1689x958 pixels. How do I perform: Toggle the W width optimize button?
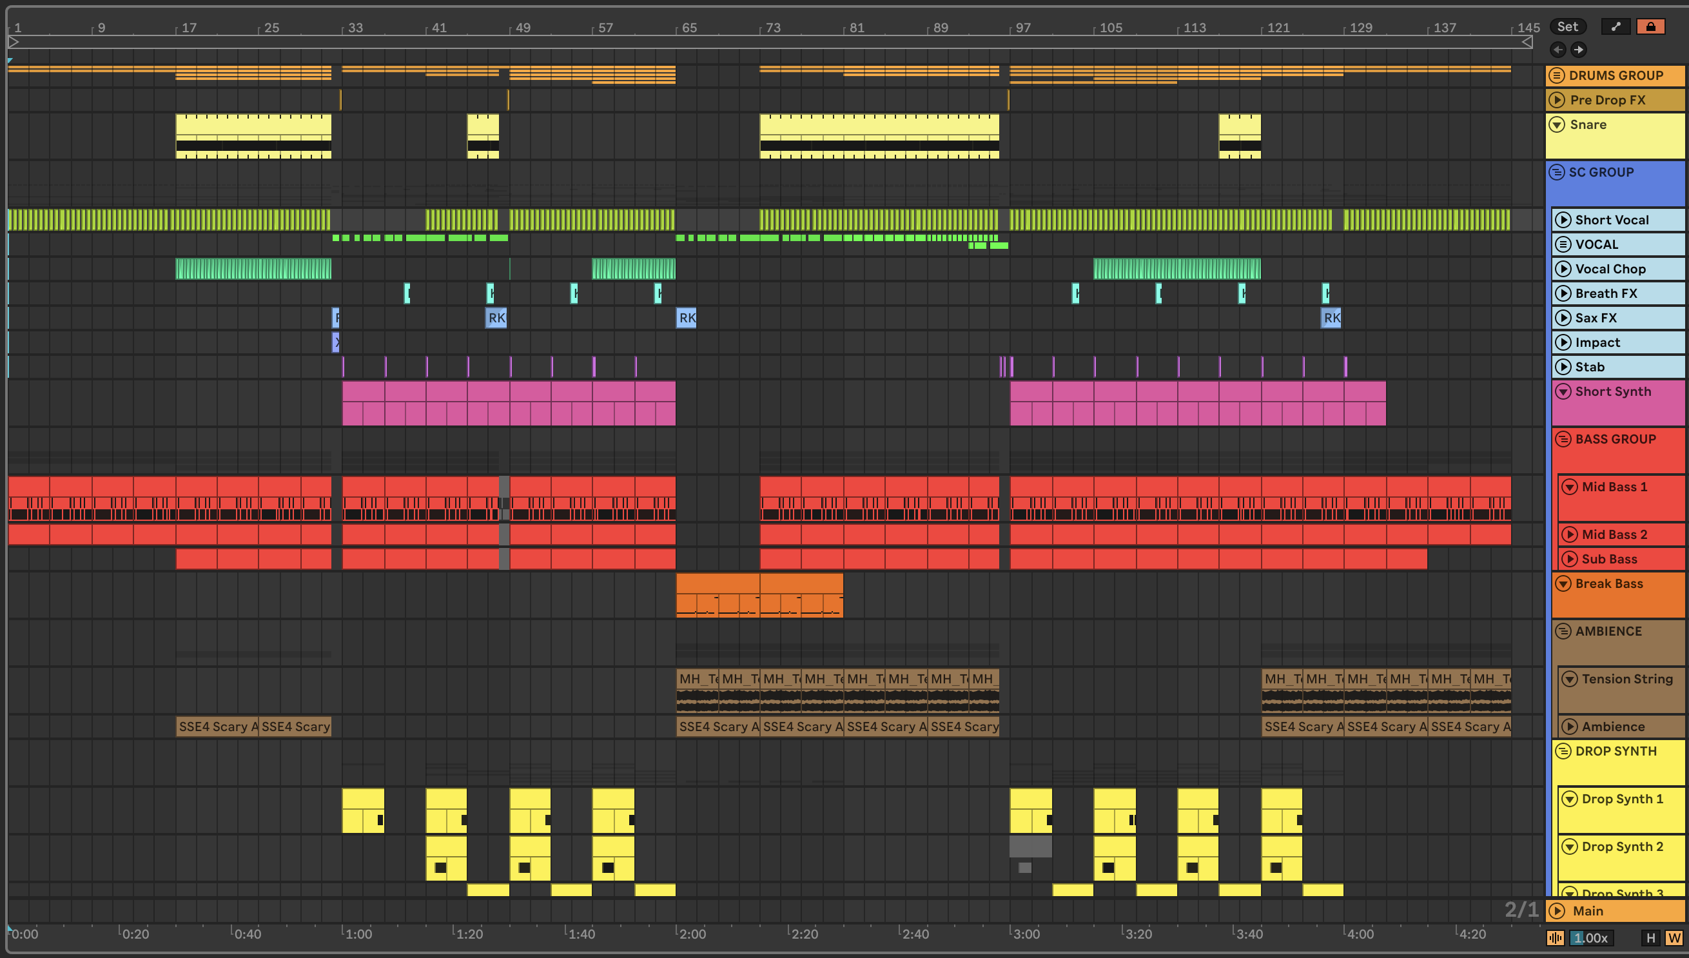[1674, 937]
